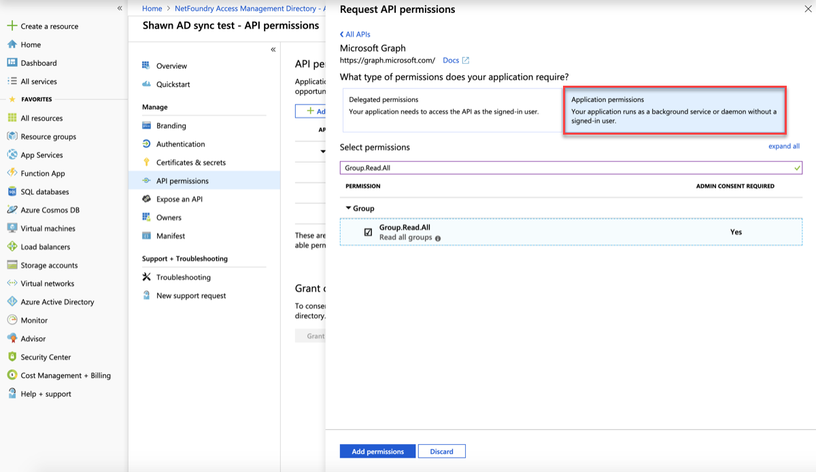Screen dimensions: 816x472
Task: Click the Expose an API icon
Action: click(x=146, y=199)
